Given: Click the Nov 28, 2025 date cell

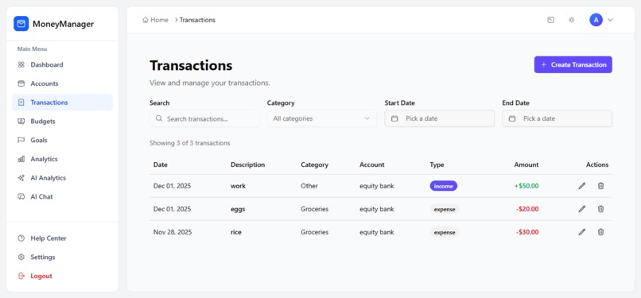Looking at the screenshot, I should (x=172, y=232).
